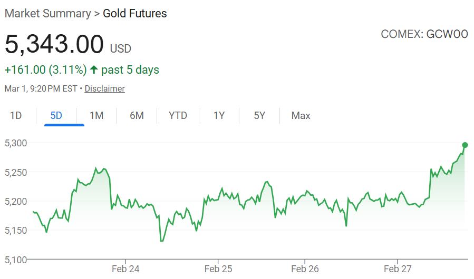Open the 5Y chart range
Screen dimensions: 474x279
(x=259, y=115)
